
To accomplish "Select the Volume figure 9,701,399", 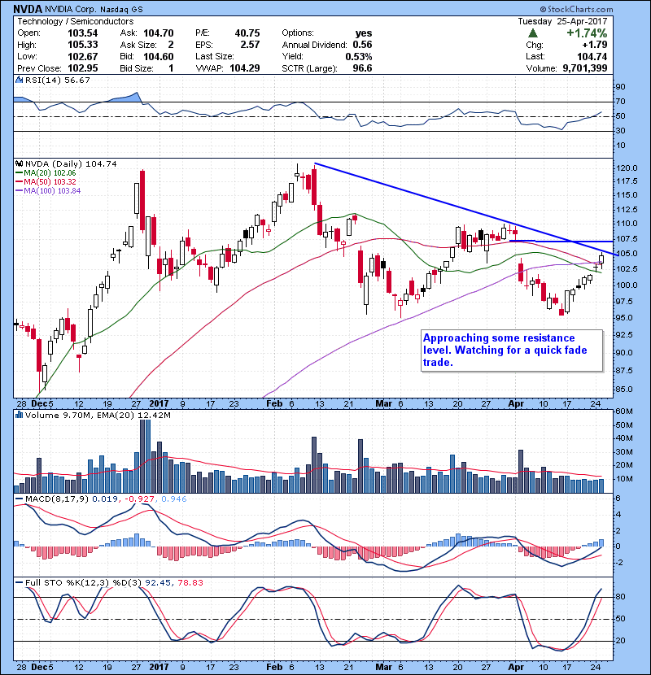I will pyautogui.click(x=584, y=68).
